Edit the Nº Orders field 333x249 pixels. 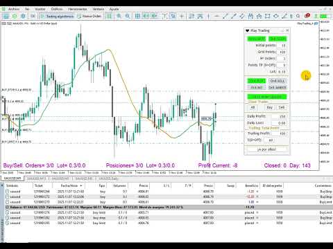pos(282,59)
